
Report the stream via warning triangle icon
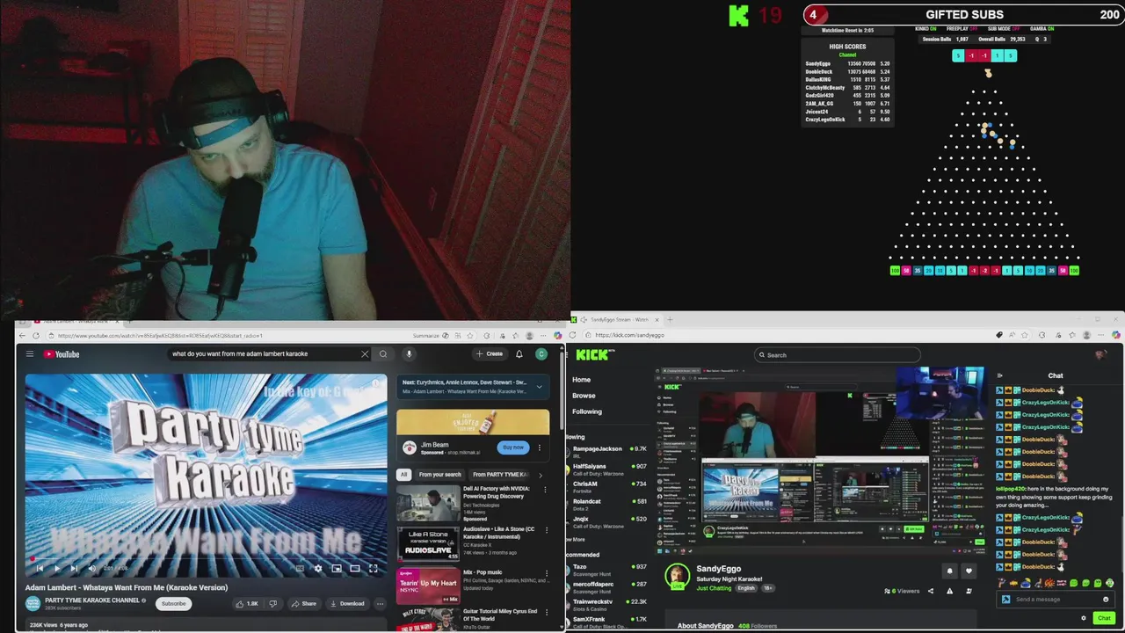click(949, 591)
